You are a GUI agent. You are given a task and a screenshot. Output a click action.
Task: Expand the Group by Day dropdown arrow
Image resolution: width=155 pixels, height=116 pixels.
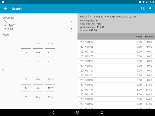(x=71, y=21)
